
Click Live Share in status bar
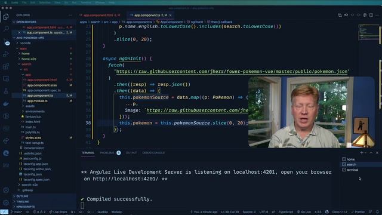(58, 212)
